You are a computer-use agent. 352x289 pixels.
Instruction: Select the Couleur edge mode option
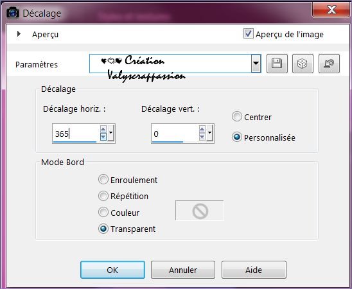pyautogui.click(x=103, y=213)
